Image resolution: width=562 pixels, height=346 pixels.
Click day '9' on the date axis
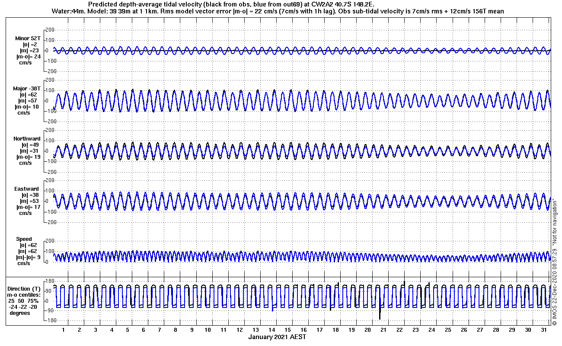[192, 330]
